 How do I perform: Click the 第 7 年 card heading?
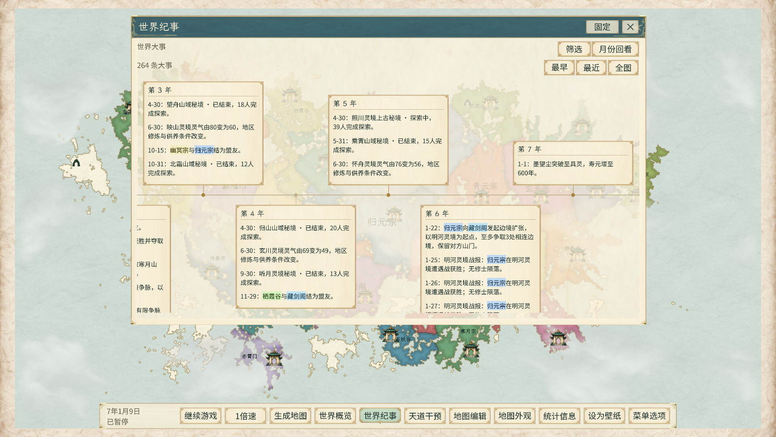coord(529,149)
